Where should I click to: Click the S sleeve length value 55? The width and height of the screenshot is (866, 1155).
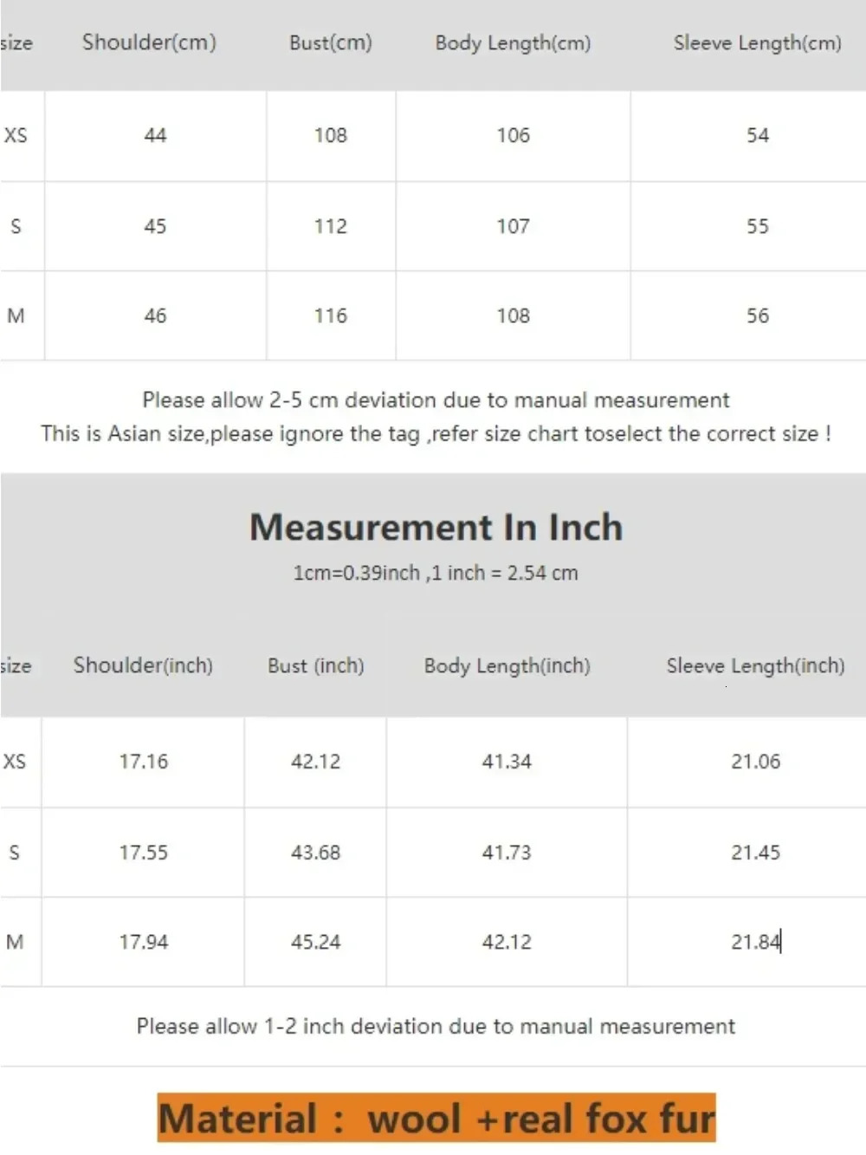click(757, 226)
